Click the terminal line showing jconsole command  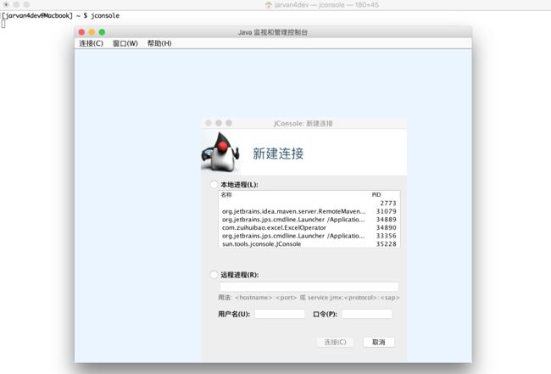click(x=60, y=15)
